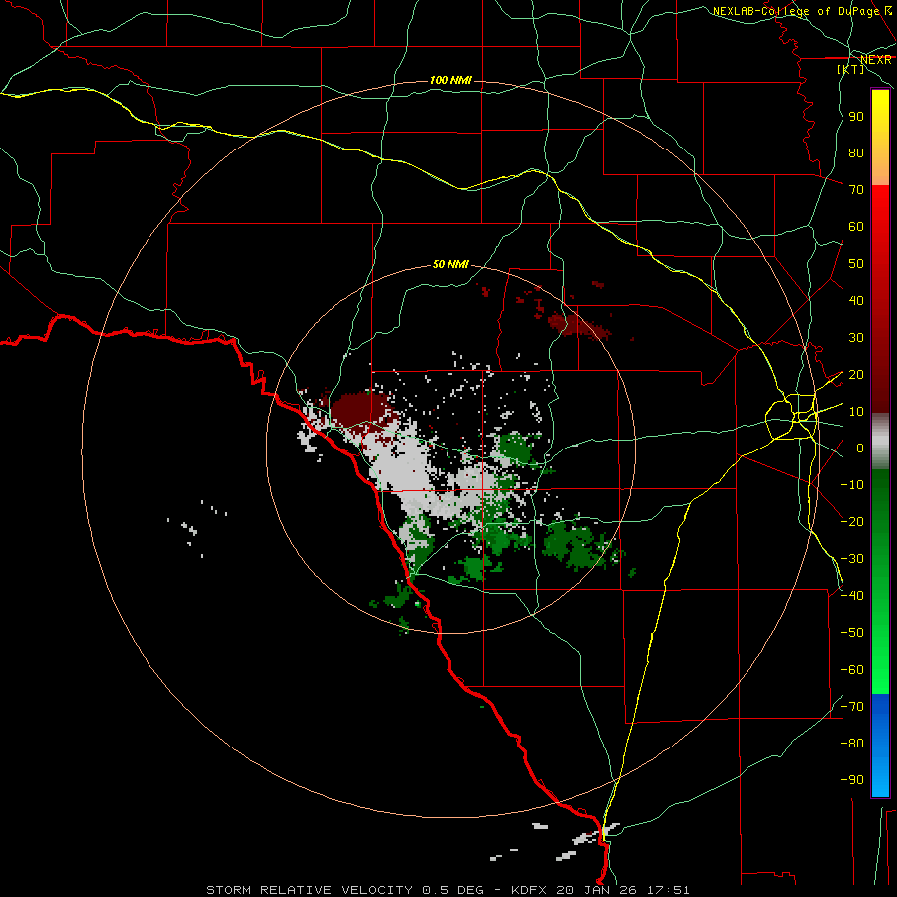Click the -10 value on velocity scale
The image size is (897, 897).
[x=852, y=485]
